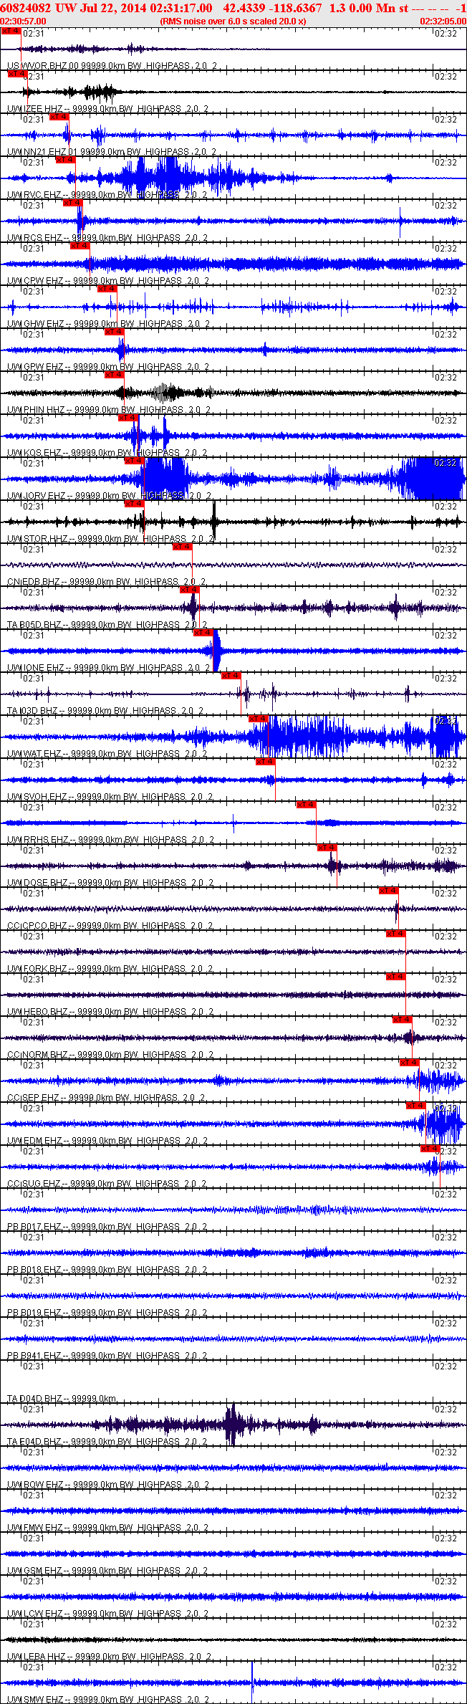Select the PB B017 EHZ station label
Image resolution: width=467 pixels, height=1704 pixels.
click(107, 1227)
